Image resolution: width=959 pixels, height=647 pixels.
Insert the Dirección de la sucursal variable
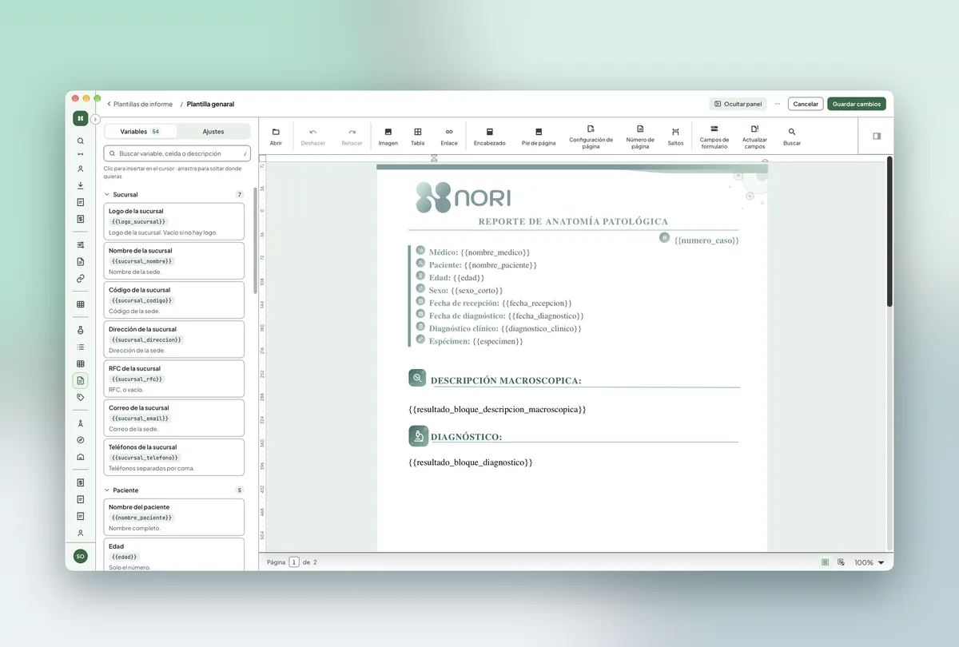click(x=174, y=339)
